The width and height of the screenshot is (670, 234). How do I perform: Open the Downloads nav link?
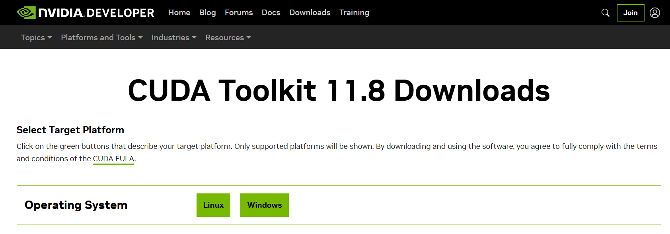click(310, 13)
